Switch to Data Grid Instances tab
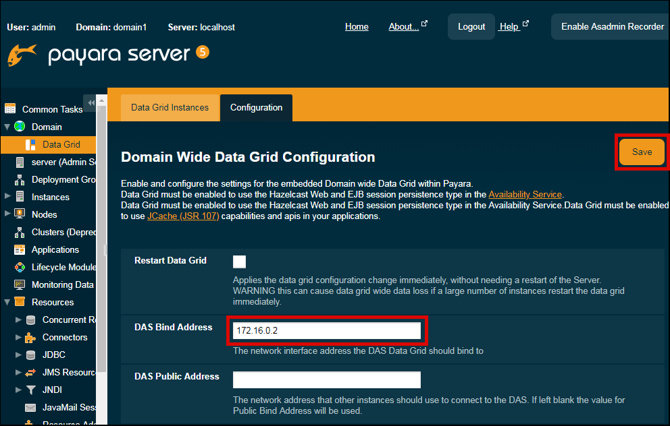Screen dimensions: 670x426 coord(170,108)
